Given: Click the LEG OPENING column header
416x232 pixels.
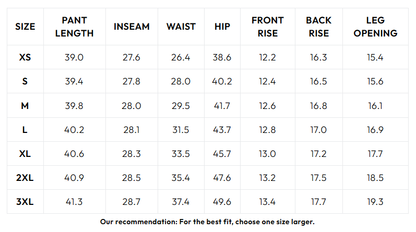Looking at the screenshot, I should click(375, 27).
